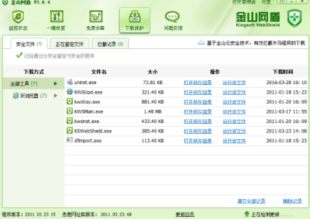310x219 pixels.
Task: Expand IE浏览器 with its gray arrow
Action: pyautogui.click(x=56, y=96)
